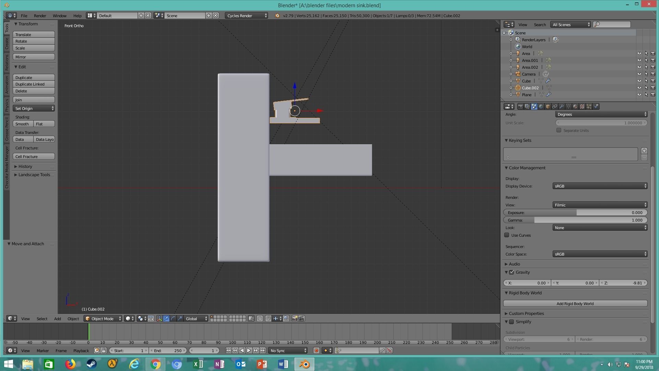Click the Duplicate Linked button
Screen dimensions: 659x371
tap(34, 84)
